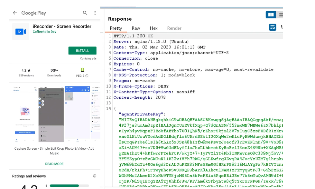Open Ratings and reviews info icon
Image resolution: width=315 pixels, height=189 pixels.
94,176
